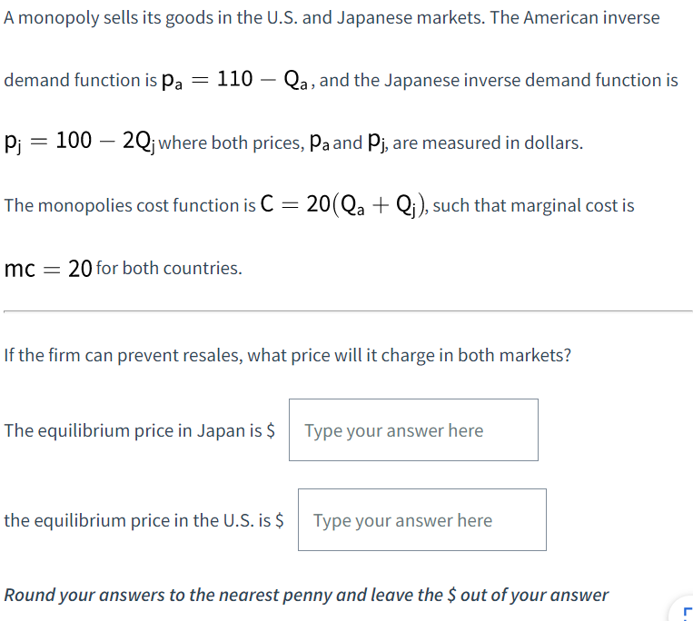Click the 'If the firm can prevent resales' question
The image size is (693, 621).
287,355
